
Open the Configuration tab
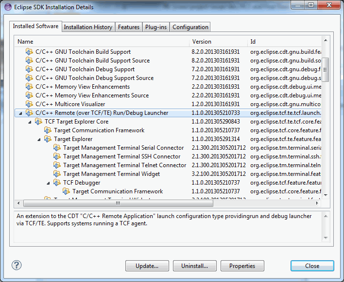tap(190, 27)
